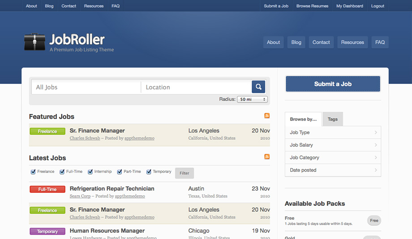Open the Refrigeration Repair Technician job link
The width and height of the screenshot is (412, 239).
(x=112, y=189)
